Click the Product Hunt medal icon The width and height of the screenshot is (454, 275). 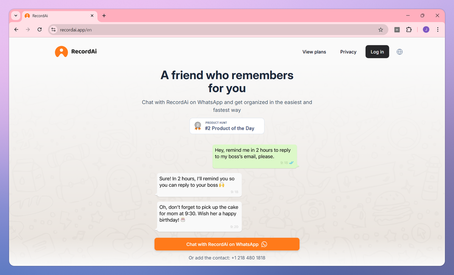click(197, 126)
